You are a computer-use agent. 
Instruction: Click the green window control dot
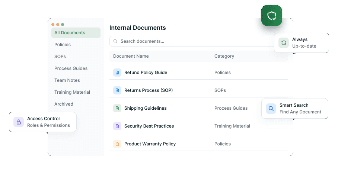point(63,25)
